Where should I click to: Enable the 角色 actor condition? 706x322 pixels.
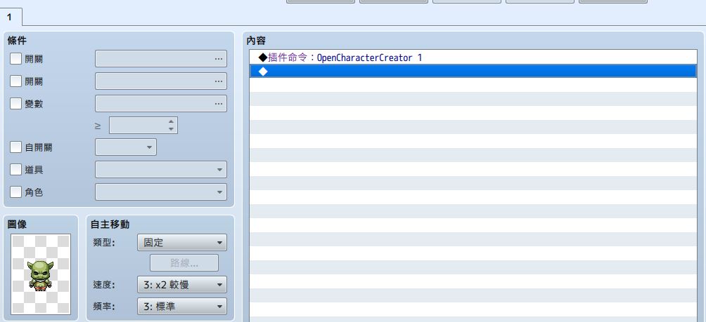click(x=15, y=192)
